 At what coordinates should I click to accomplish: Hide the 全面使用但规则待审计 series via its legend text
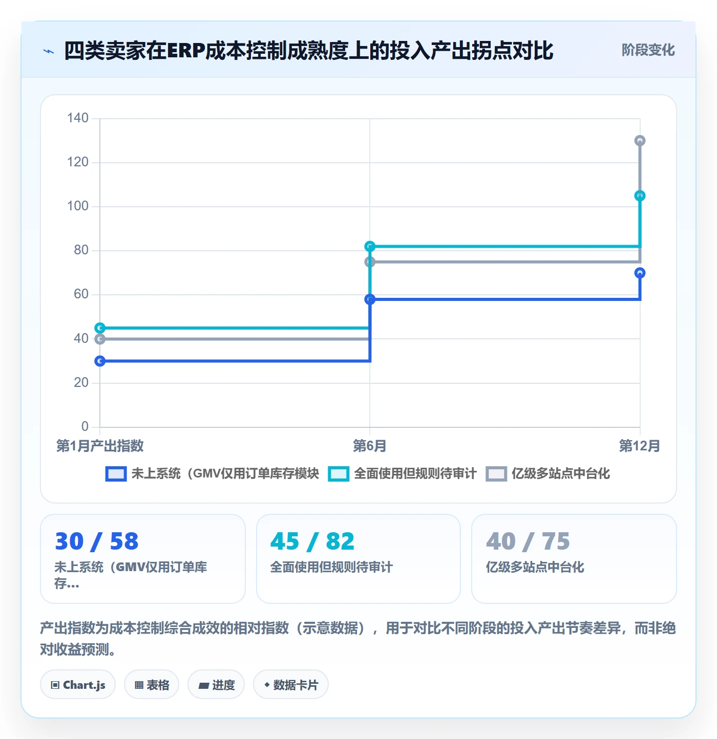click(415, 473)
